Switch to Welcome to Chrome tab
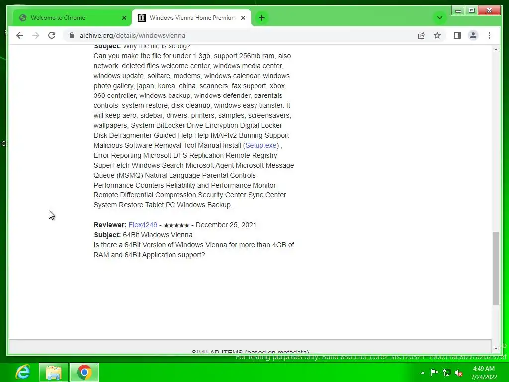 [72, 18]
